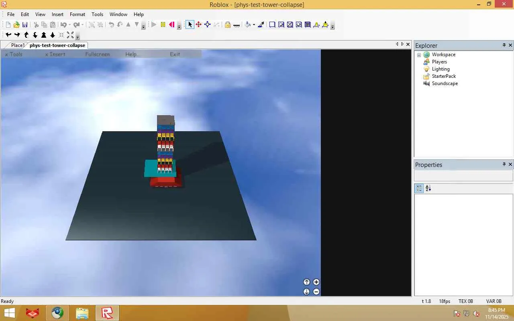Save the place using floppy disk icon

(x=25, y=25)
